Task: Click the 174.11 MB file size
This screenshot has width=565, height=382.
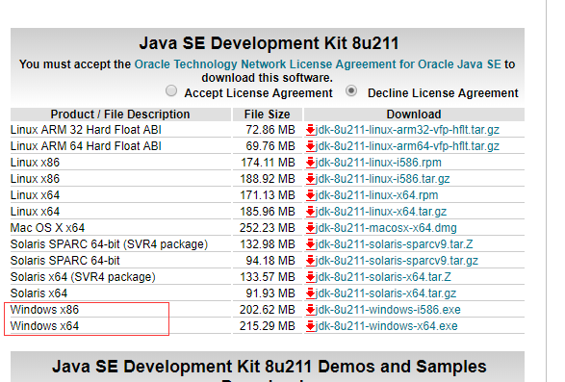Action: [268, 163]
